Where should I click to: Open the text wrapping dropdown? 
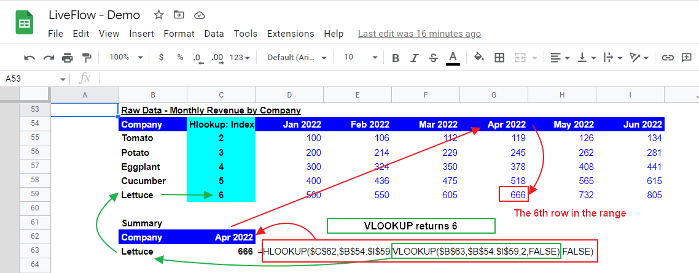[612, 58]
